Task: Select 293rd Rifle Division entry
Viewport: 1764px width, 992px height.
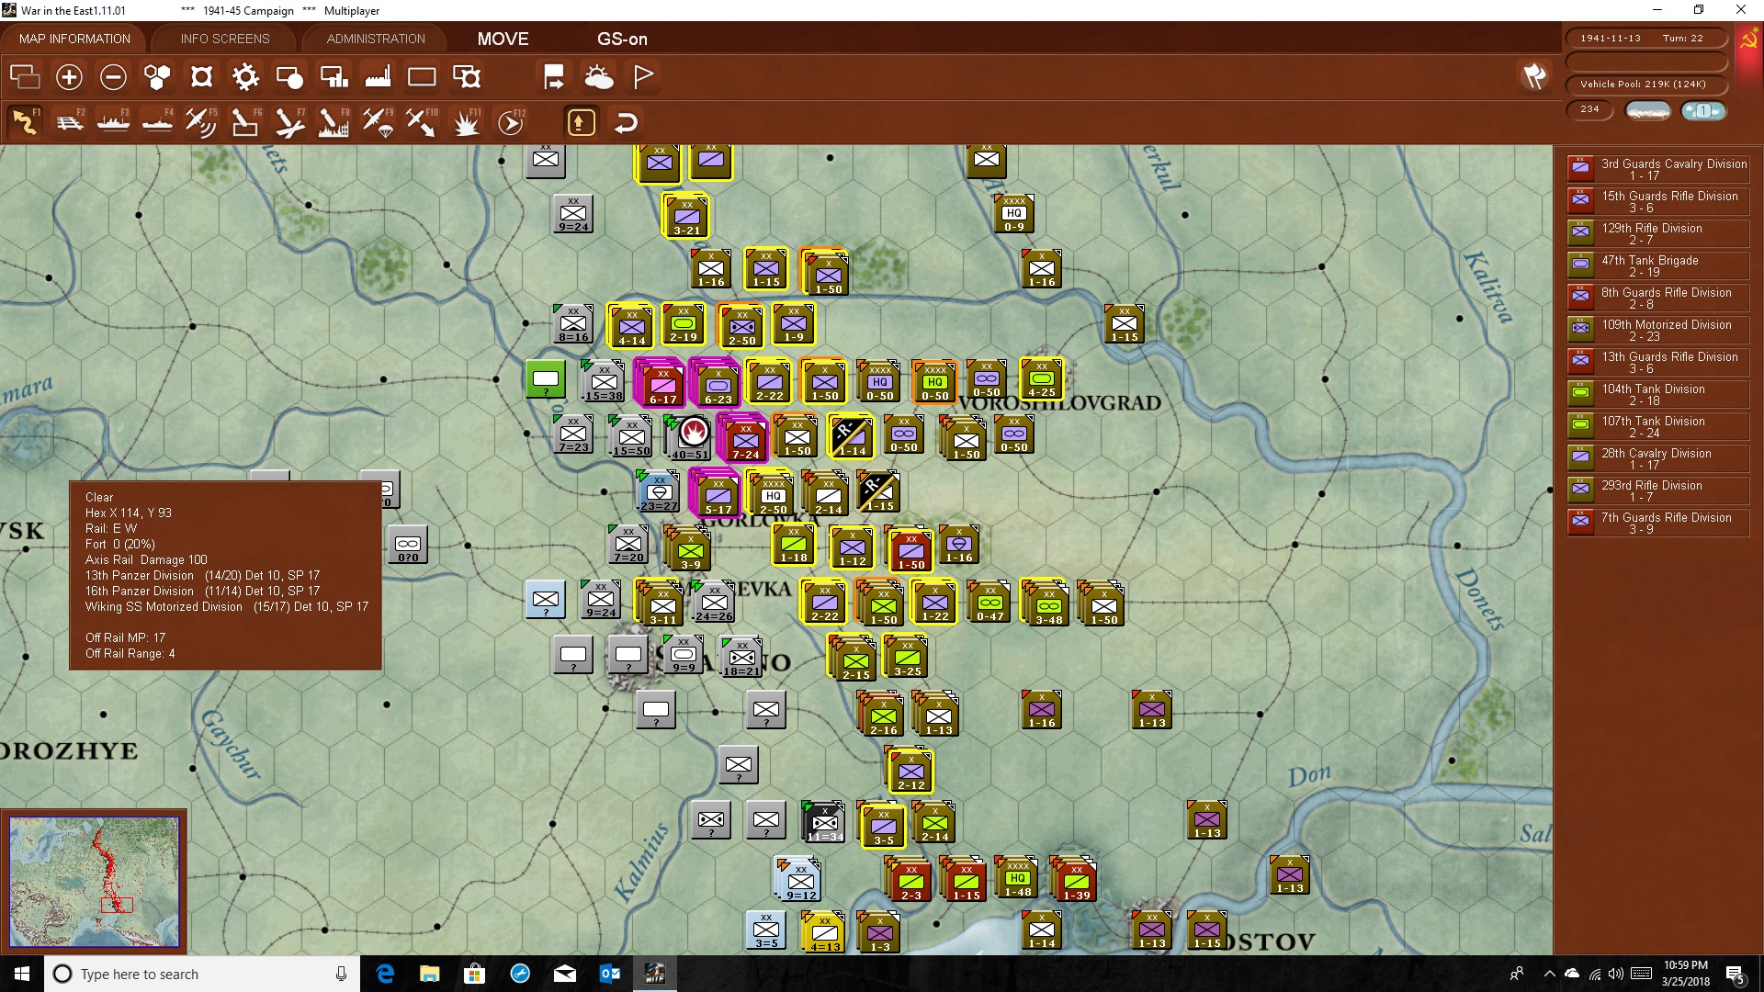Action: [1657, 490]
